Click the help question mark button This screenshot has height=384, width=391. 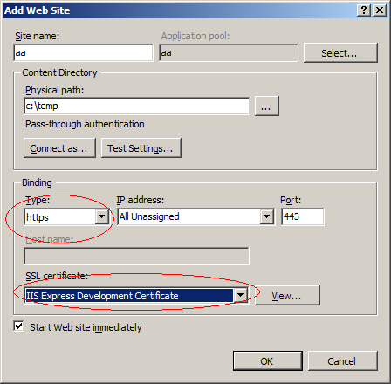point(364,10)
